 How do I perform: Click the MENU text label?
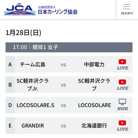tap(127, 13)
